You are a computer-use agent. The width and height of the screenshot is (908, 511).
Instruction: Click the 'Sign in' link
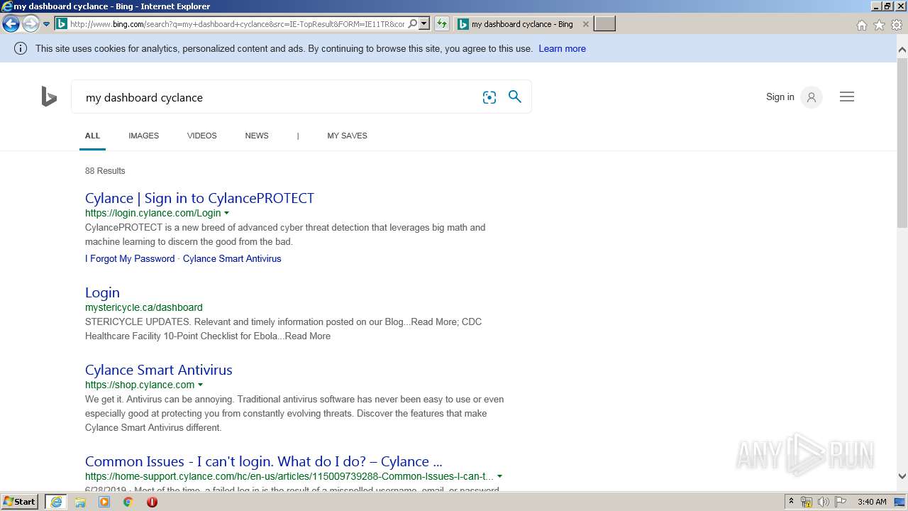tap(780, 97)
